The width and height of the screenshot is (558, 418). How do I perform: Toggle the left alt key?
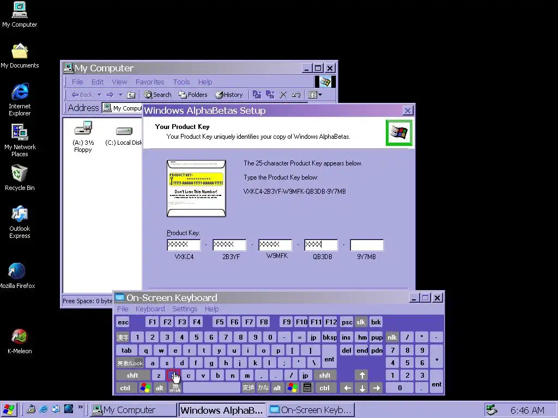160,388
